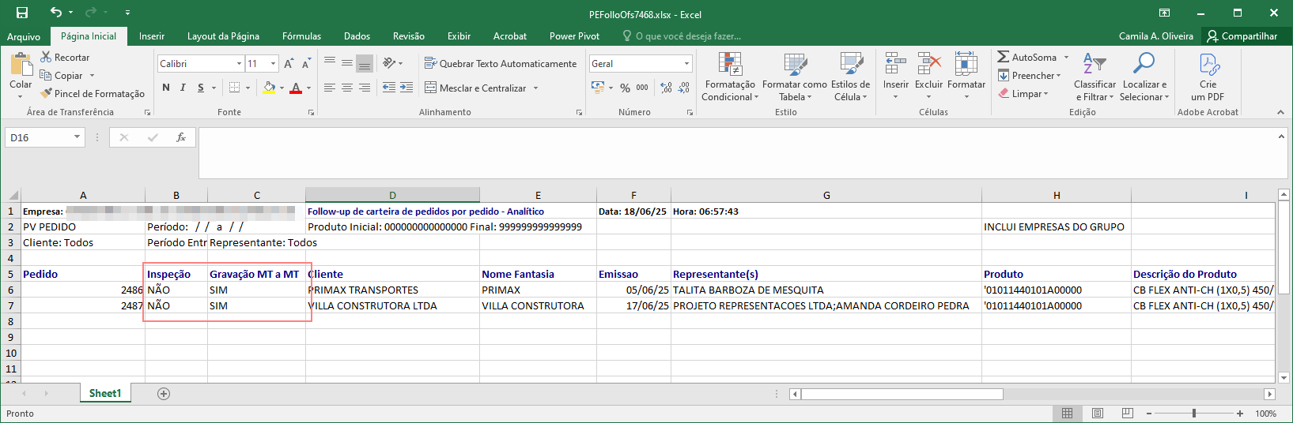Click the Excluir cells button
This screenshot has height=423, width=1293.
pos(928,77)
